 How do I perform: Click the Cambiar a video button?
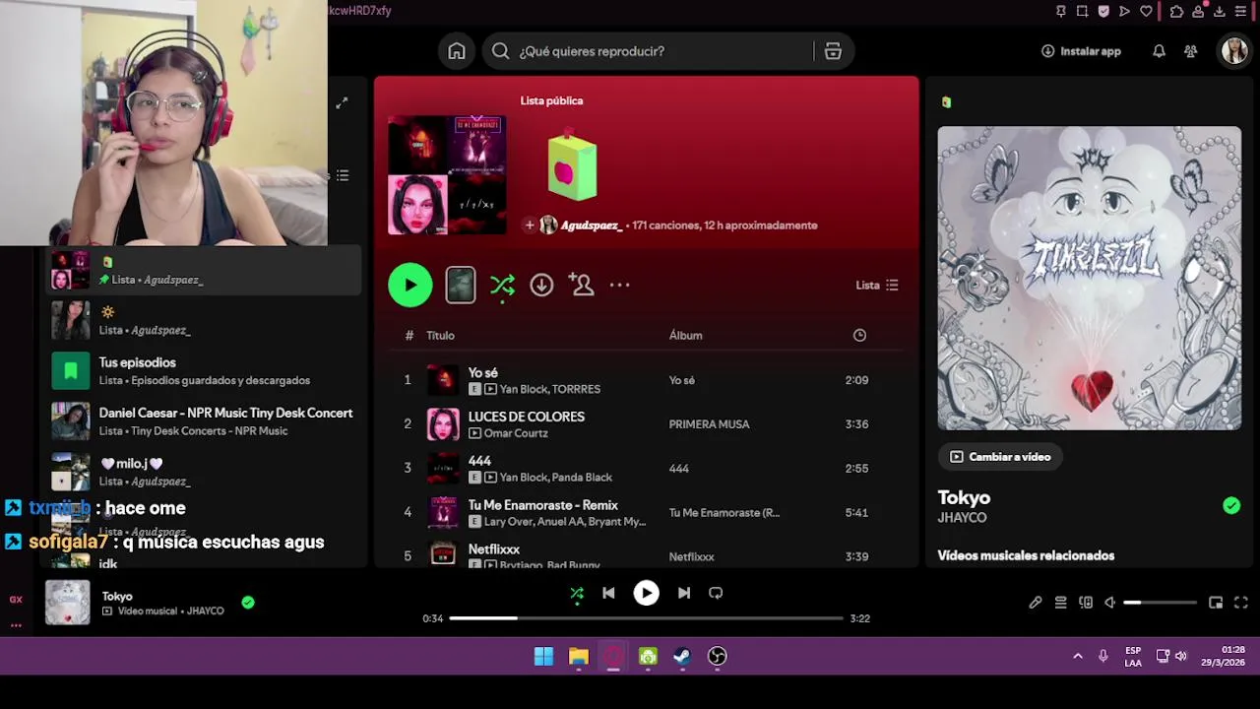tap(1000, 457)
